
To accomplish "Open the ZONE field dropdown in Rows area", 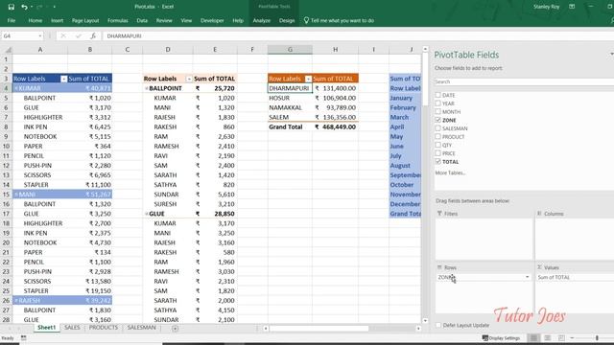I will point(527,277).
